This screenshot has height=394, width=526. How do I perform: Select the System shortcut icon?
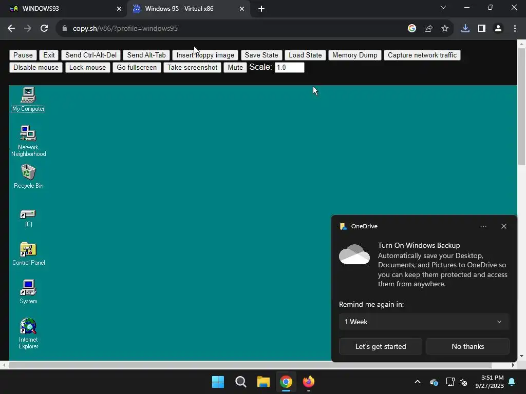tap(28, 291)
